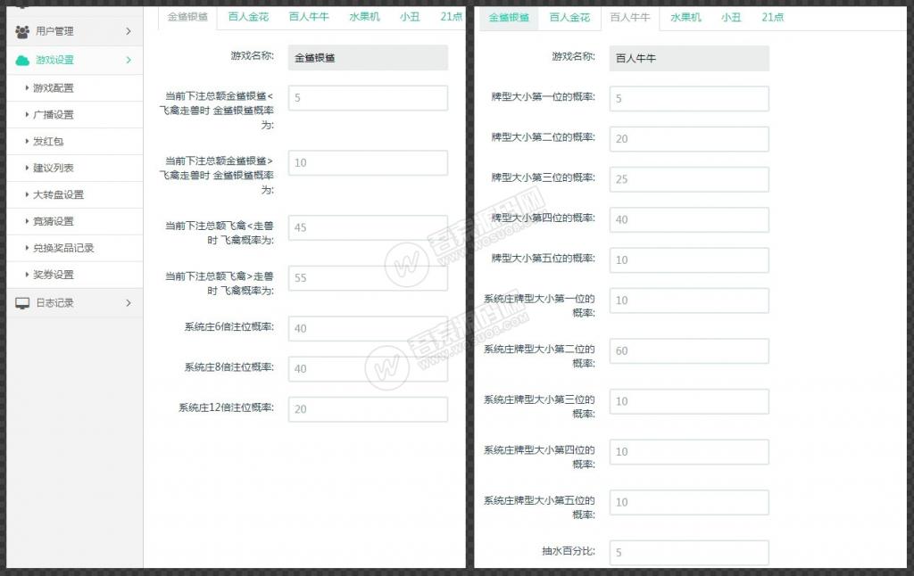The height and width of the screenshot is (576, 914).
Task: Click the arrow icon beside 兑换奖品记录
Action: point(28,248)
